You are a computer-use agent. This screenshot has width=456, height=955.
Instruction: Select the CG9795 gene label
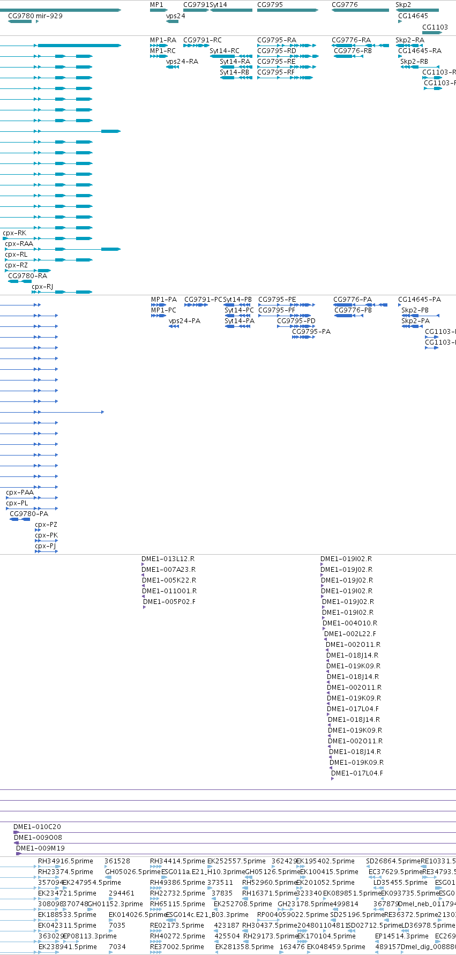point(270,5)
